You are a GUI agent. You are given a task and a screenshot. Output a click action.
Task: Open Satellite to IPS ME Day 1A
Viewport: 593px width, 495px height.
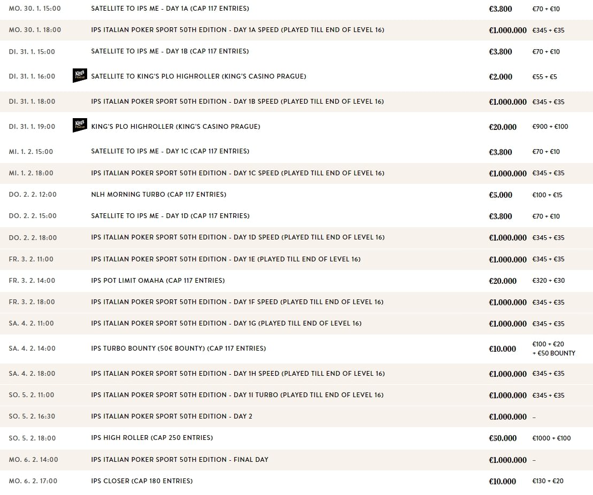point(170,9)
